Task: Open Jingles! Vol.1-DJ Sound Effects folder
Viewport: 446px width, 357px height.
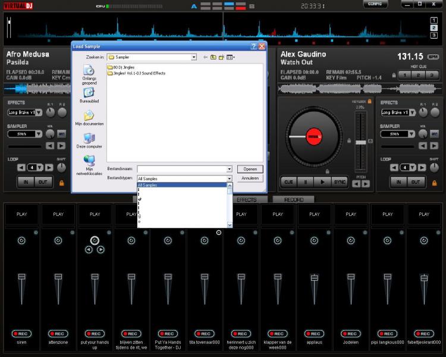Action: 137,73
